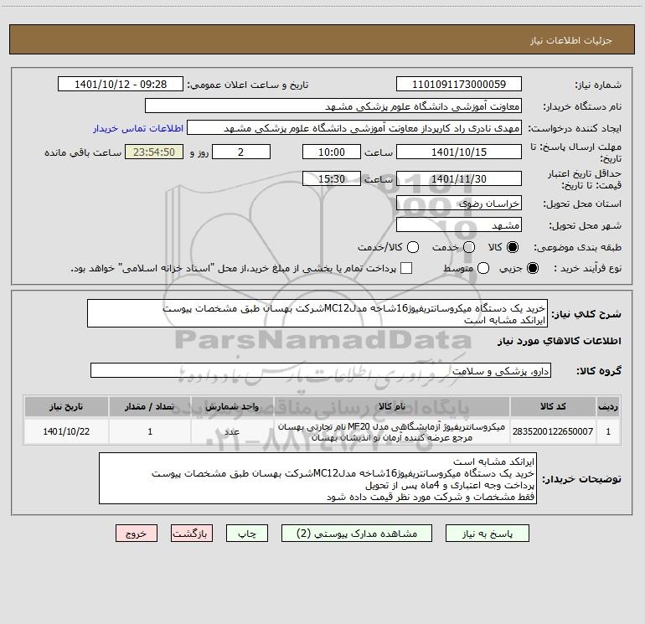This screenshot has width=645, height=624.
Task: Select the جزیی purchase type radio
Action: [x=533, y=268]
